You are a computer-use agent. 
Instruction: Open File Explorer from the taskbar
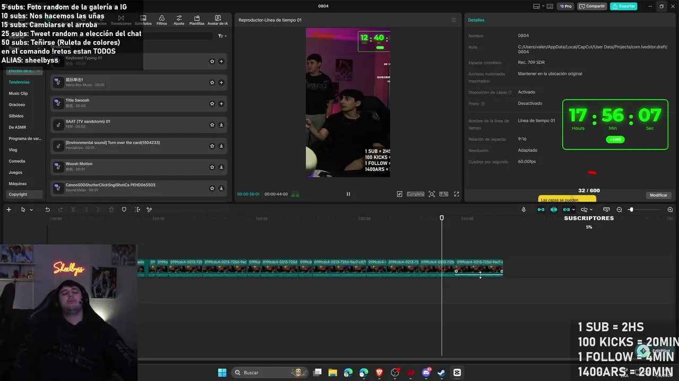tap(333, 373)
